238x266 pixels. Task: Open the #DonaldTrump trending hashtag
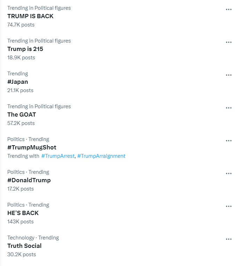tap(29, 180)
